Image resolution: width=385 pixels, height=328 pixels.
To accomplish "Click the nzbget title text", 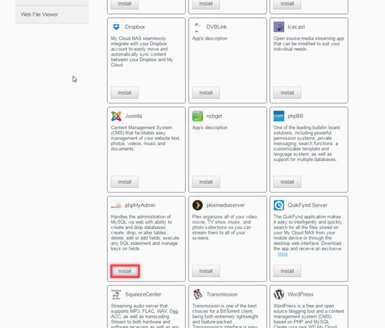I will [x=214, y=116].
